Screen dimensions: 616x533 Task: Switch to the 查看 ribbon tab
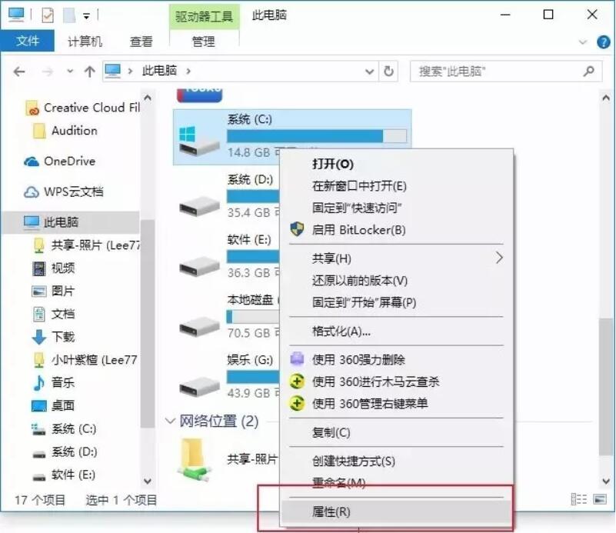pos(142,42)
